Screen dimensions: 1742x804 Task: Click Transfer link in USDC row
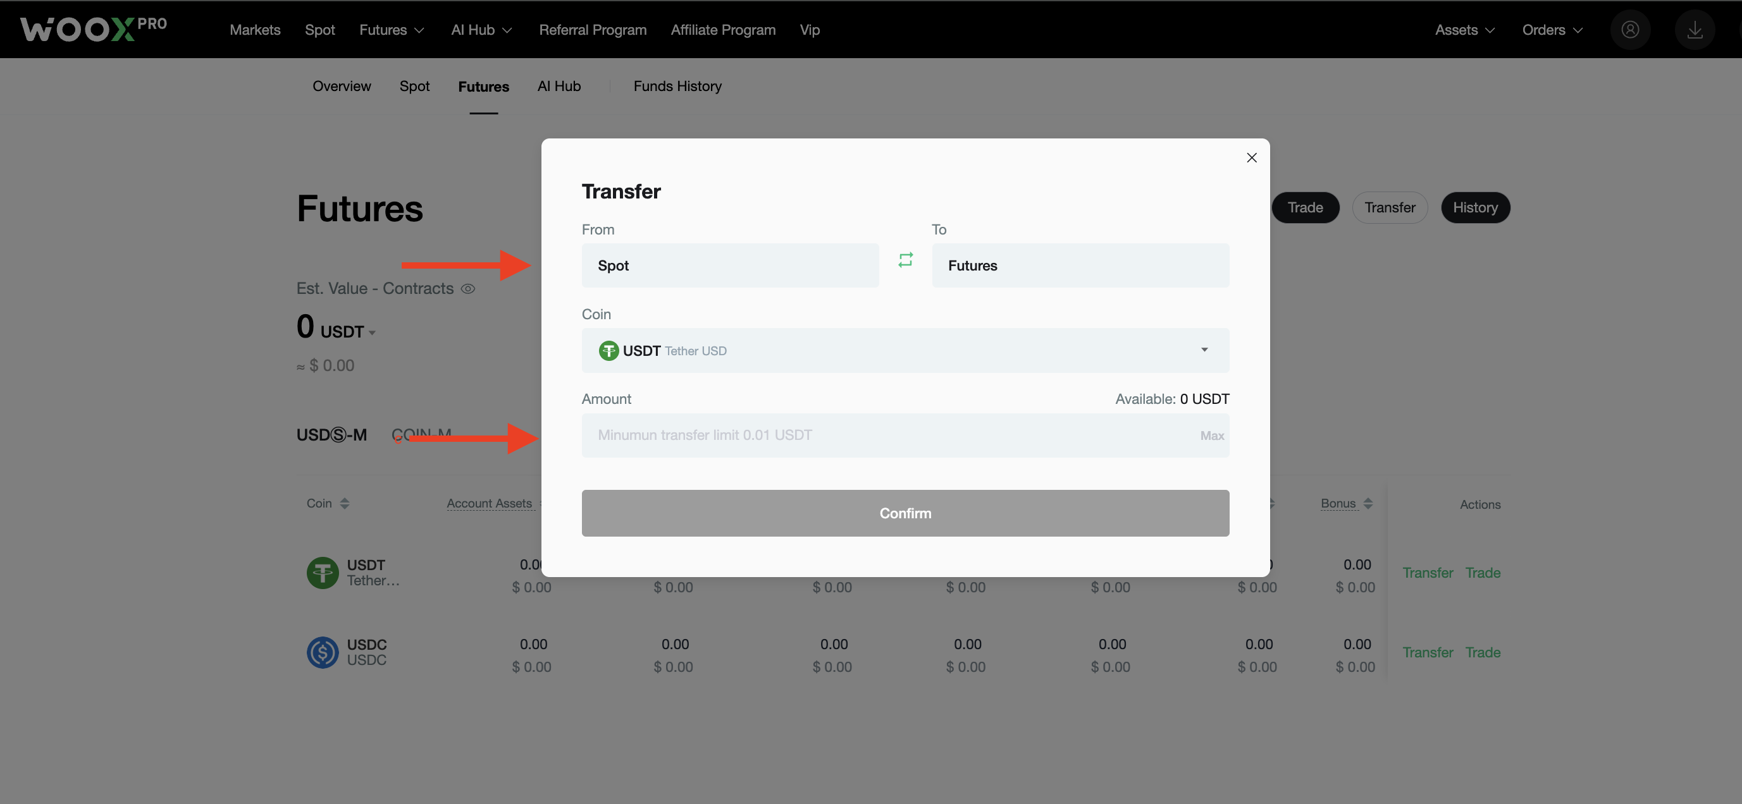click(1428, 653)
